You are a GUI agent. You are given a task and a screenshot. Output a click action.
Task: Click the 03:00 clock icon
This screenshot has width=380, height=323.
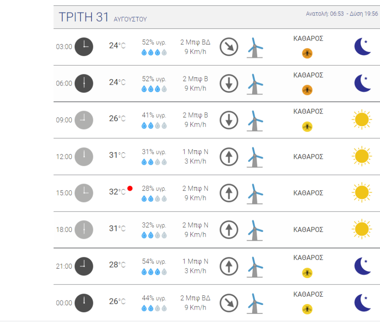pos(84,47)
